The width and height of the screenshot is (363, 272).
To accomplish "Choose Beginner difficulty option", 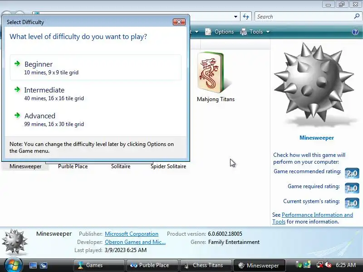I will [96, 68].
